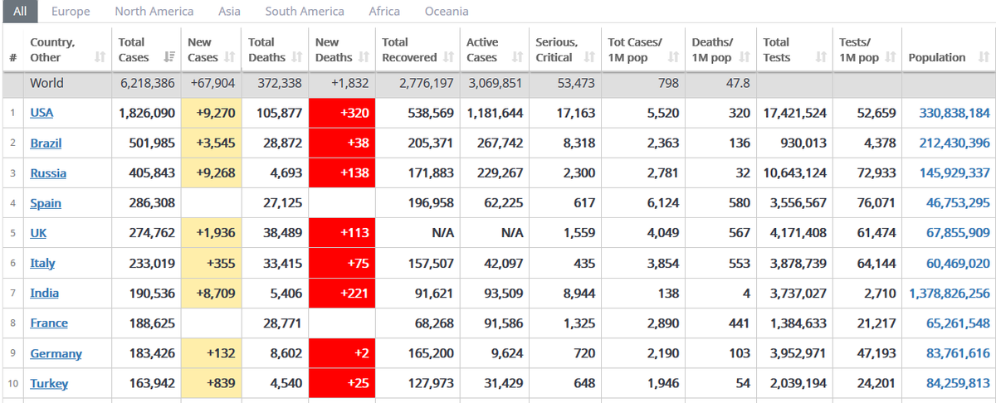Click Turkey population 84,259,813 link
Image resolution: width=996 pixels, height=403 pixels.
point(958,383)
